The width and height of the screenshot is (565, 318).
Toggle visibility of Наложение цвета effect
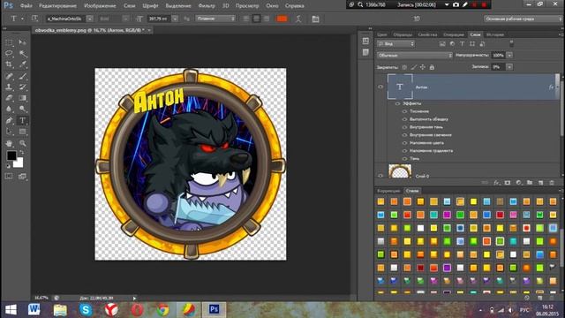coord(404,143)
